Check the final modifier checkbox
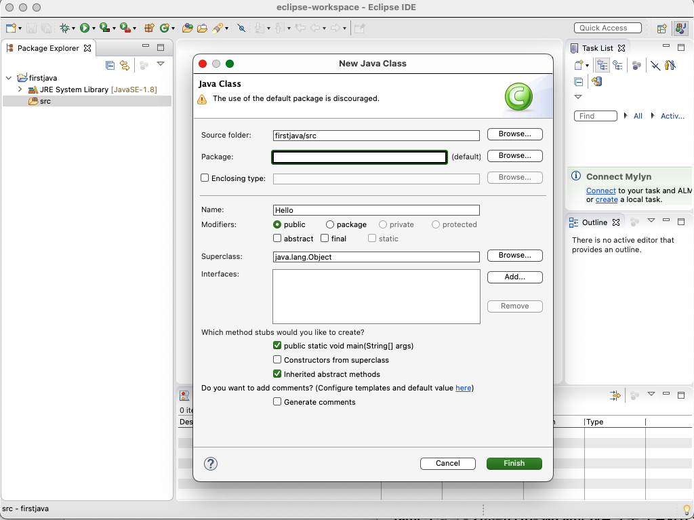694x520 pixels. [325, 238]
